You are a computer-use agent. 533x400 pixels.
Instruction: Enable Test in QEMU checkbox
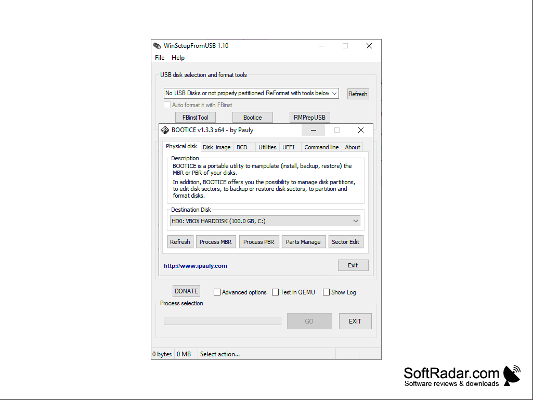[x=275, y=292]
